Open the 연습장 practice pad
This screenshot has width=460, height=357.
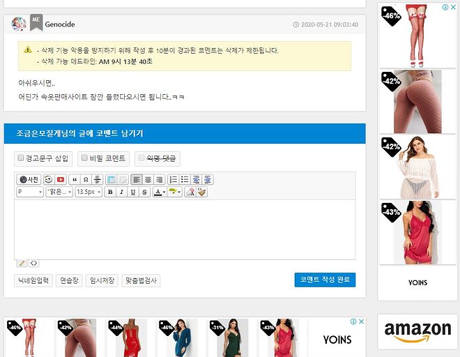coord(69,280)
